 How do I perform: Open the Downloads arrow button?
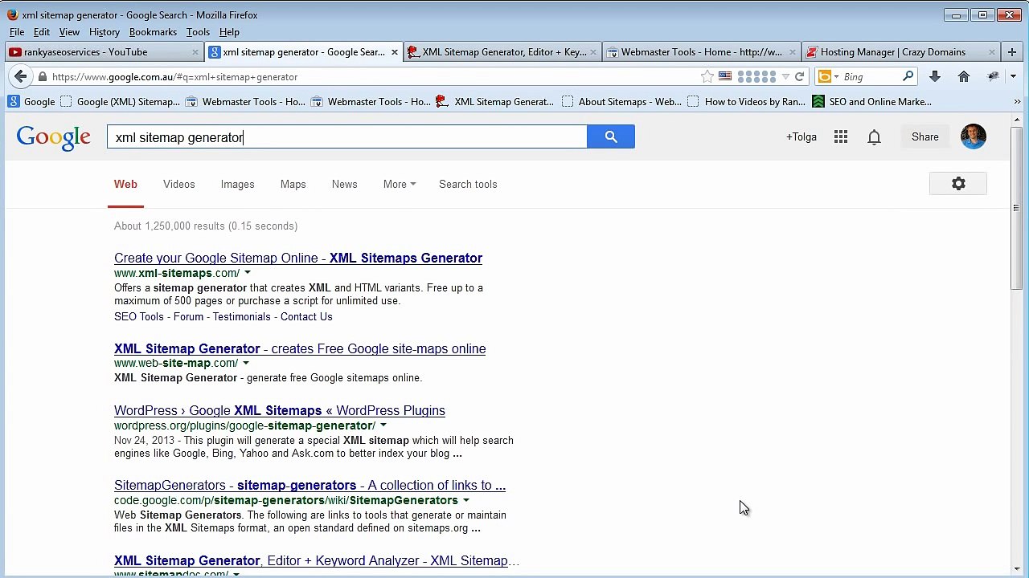pyautogui.click(x=934, y=76)
